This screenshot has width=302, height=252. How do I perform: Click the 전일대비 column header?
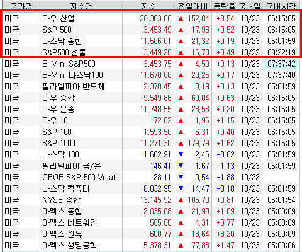(193, 6)
